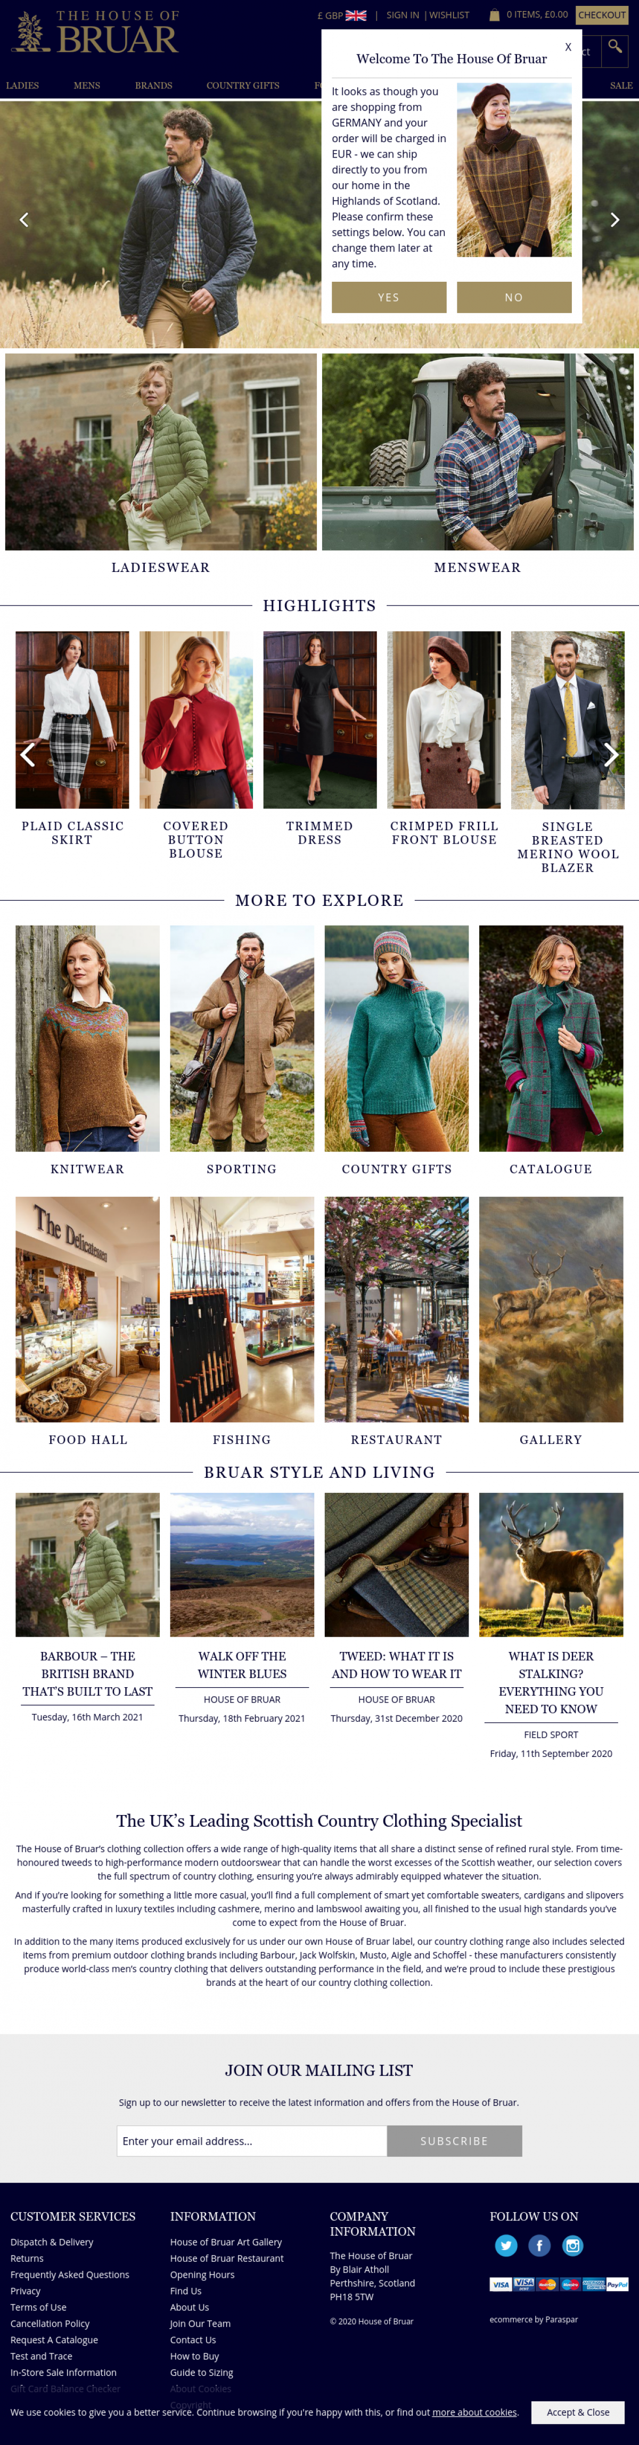
Task: Click the House of Bruar logo
Action: tap(95, 32)
